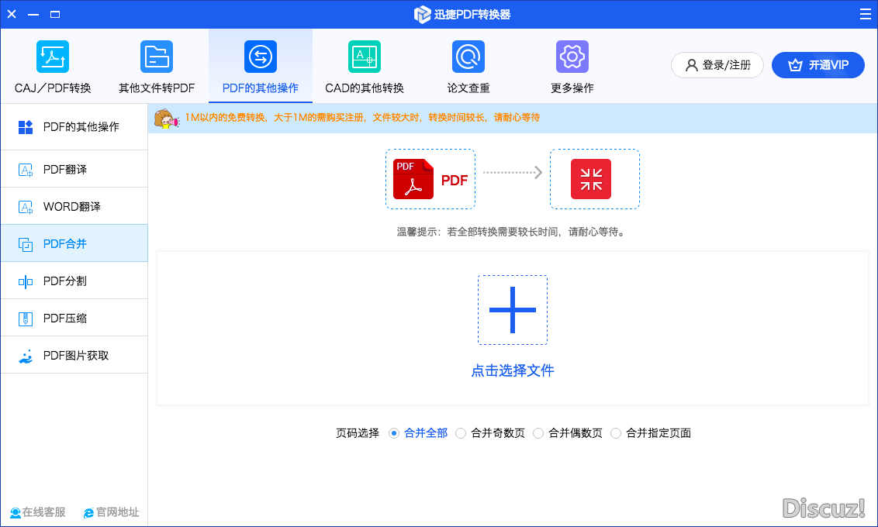The height and width of the screenshot is (527, 878).
Task: Minimize the window from title bar
Action: [x=33, y=14]
